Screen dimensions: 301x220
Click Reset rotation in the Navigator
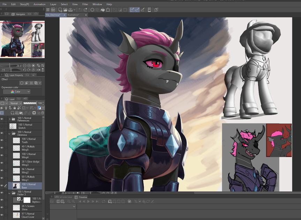[x=33, y=70]
